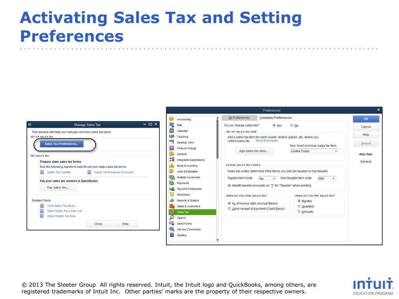Click the preferences list scroll down arrow
This screenshot has width=399, height=299.
[x=217, y=240]
